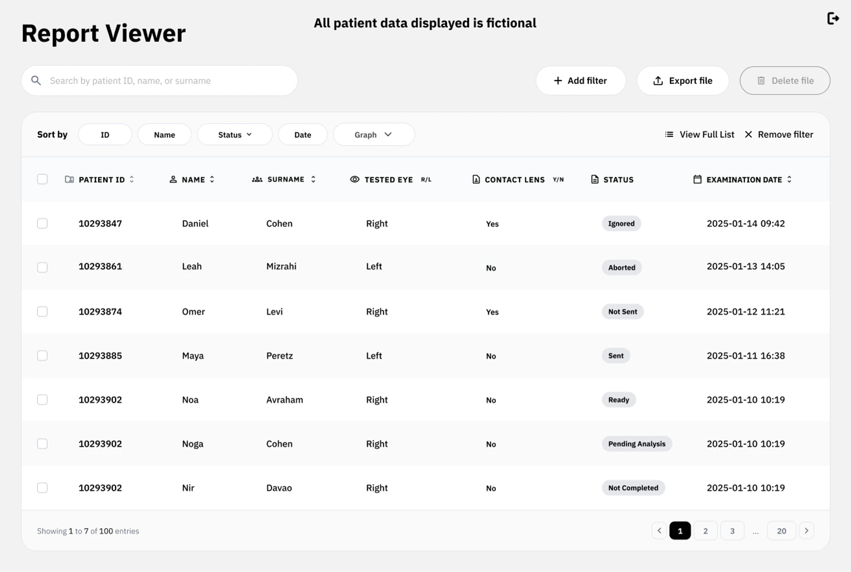Click the group icon beside Surname header
The height and width of the screenshot is (572, 851).
pos(257,179)
